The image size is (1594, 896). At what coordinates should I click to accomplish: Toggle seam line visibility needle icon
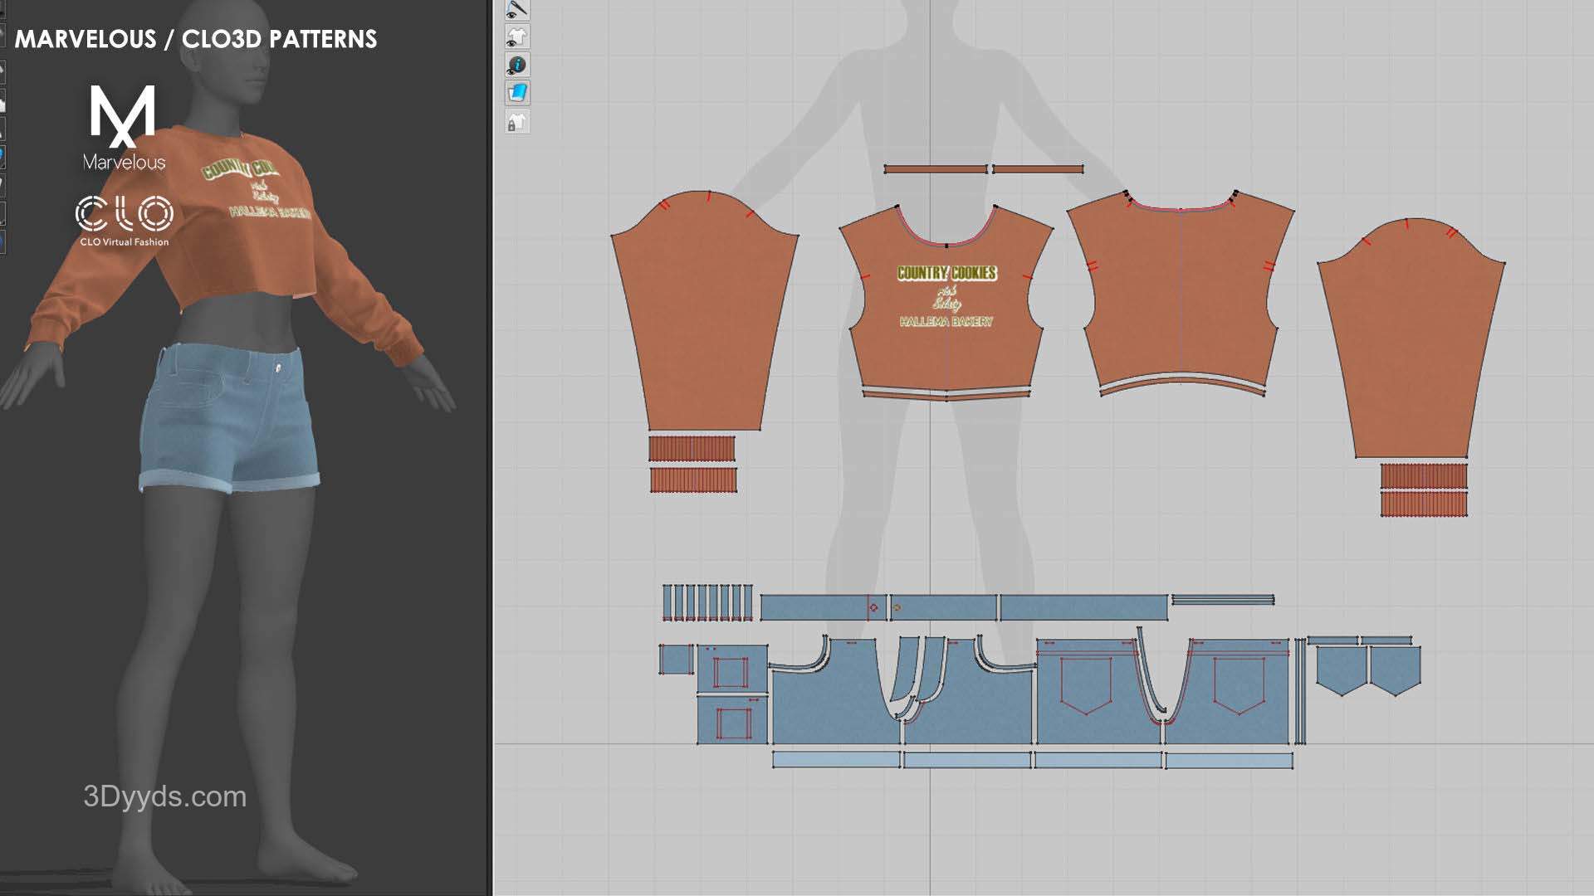516,9
